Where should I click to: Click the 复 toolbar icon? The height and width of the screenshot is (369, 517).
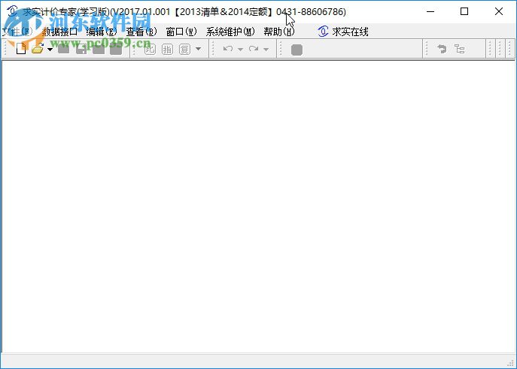184,50
